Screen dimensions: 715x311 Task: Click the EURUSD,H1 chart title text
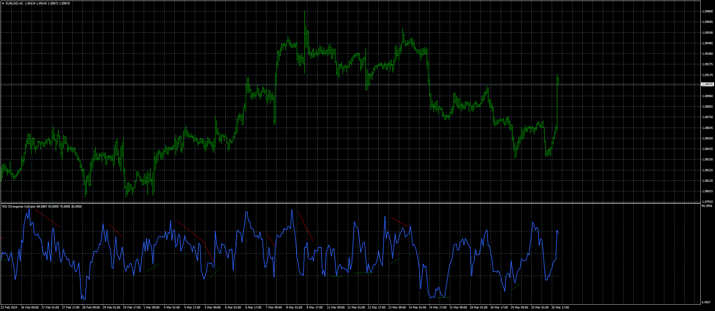click(x=14, y=4)
